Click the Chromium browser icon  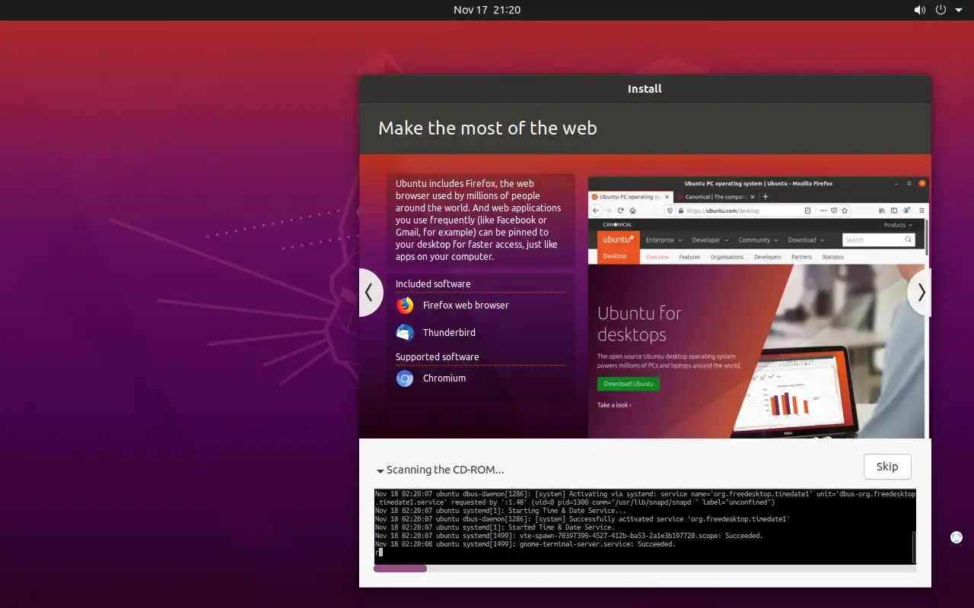[x=405, y=378]
